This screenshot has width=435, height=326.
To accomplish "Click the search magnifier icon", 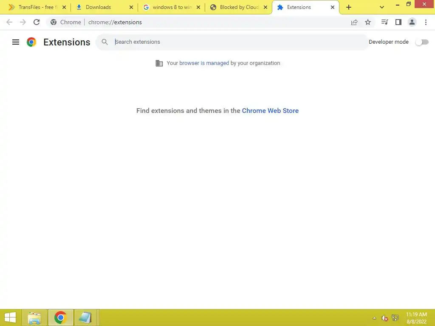I will (x=105, y=42).
